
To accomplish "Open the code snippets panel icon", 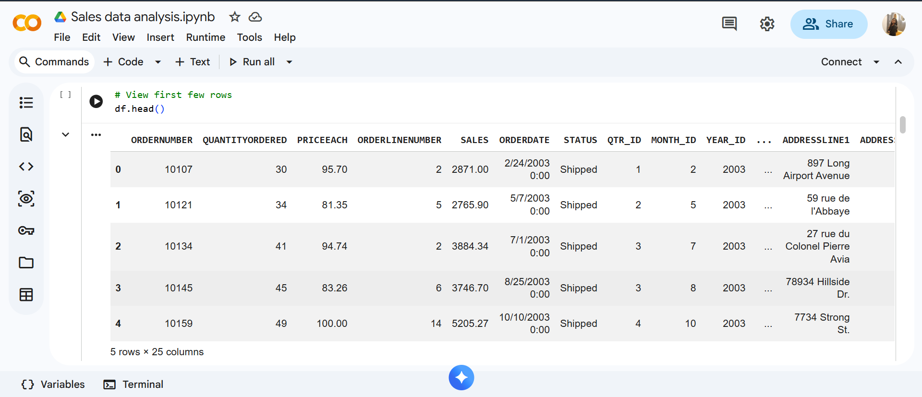I will click(26, 167).
